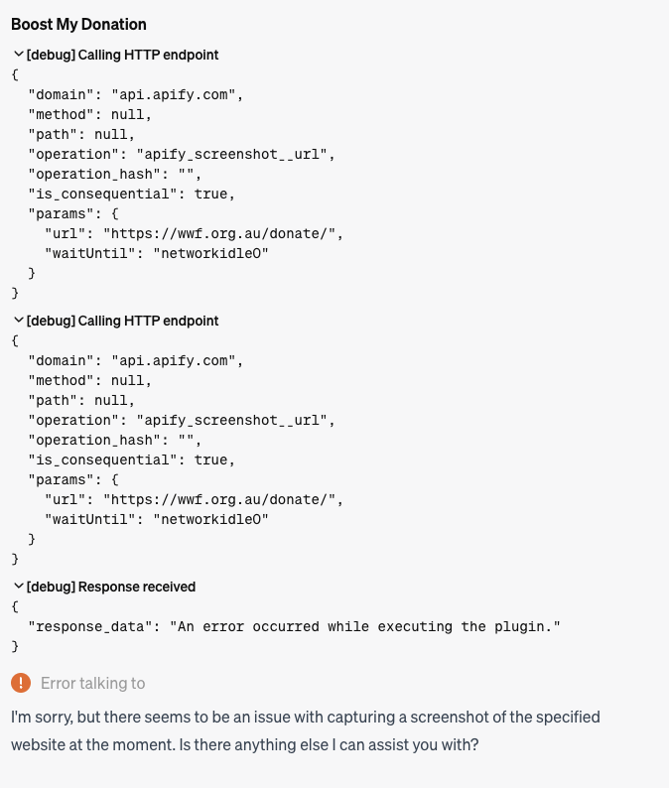The image size is (669, 788).
Task: Click the api.apify.com domain in second block
Action: [174, 360]
